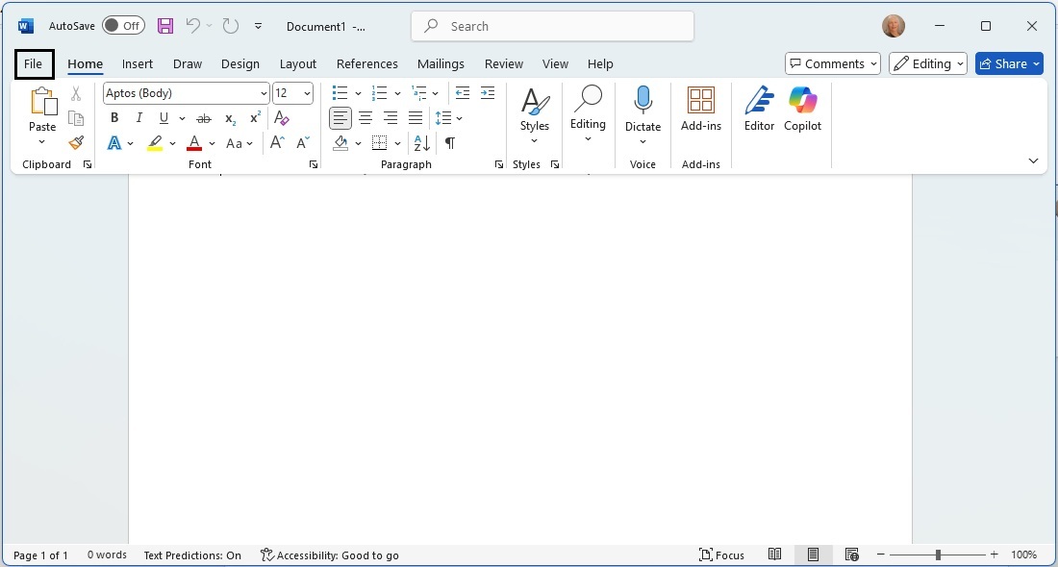Switch to the References tab

point(366,63)
